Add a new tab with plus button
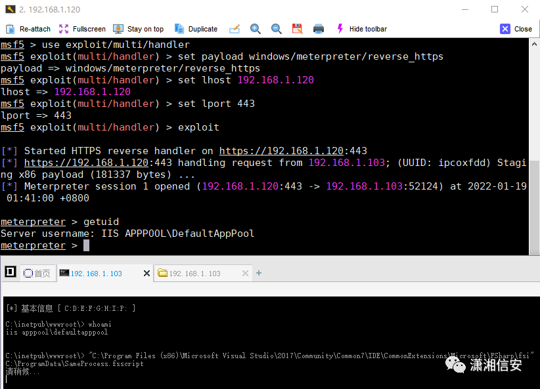 259,273
